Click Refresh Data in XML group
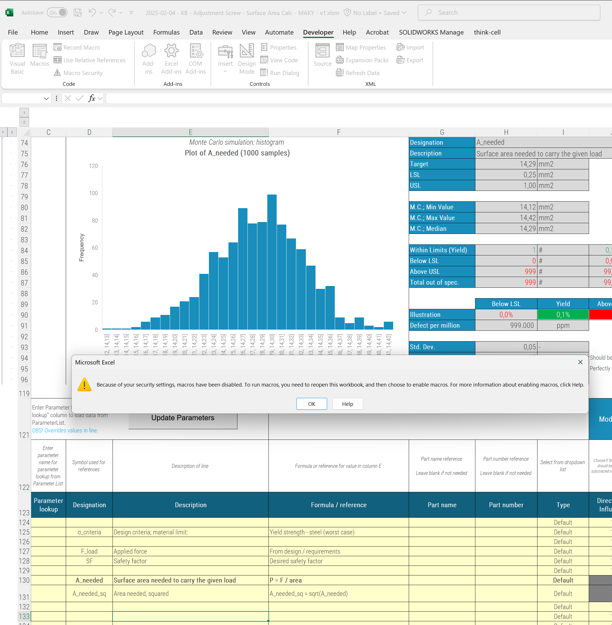 coord(358,72)
